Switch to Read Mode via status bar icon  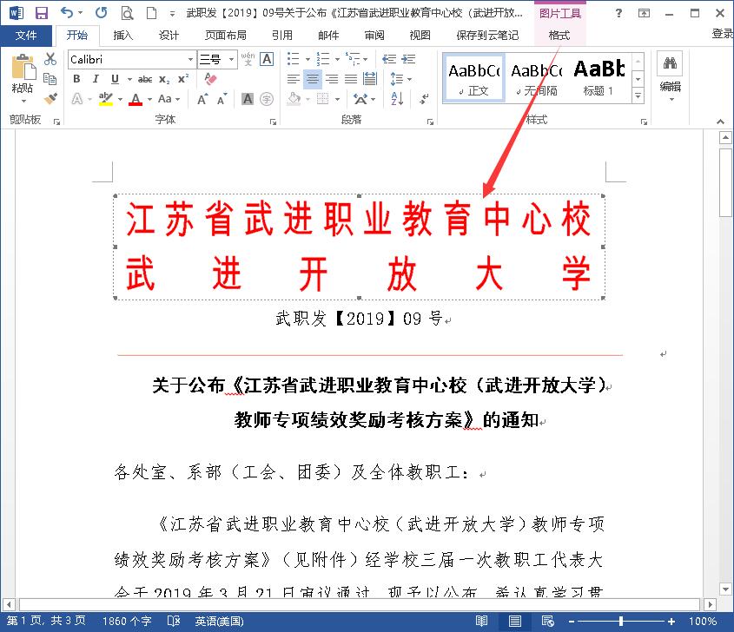[481, 622]
